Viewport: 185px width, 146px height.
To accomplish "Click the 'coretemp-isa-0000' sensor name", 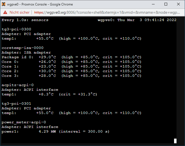I will tap(22, 48).
